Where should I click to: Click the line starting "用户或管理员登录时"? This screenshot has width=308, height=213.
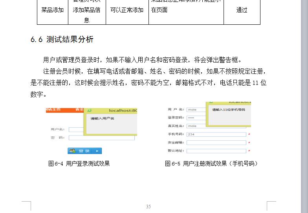click(x=142, y=60)
